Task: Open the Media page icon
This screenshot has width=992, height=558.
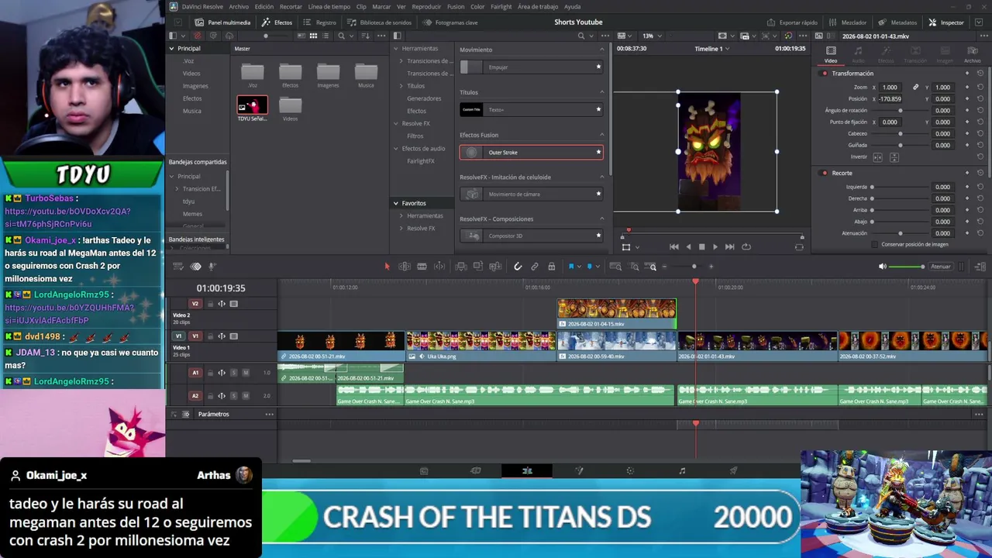Action: 424,470
